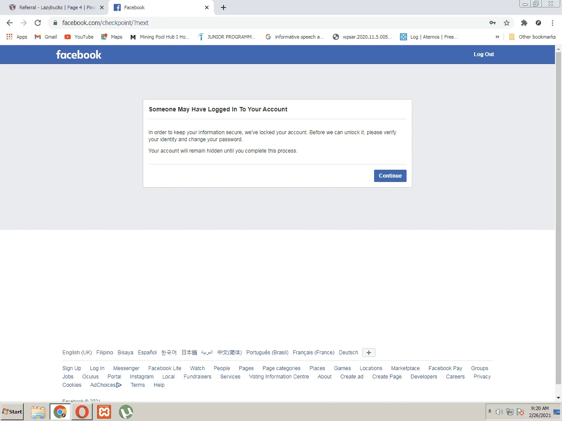Open Log | Aternos bookmark

(429, 37)
